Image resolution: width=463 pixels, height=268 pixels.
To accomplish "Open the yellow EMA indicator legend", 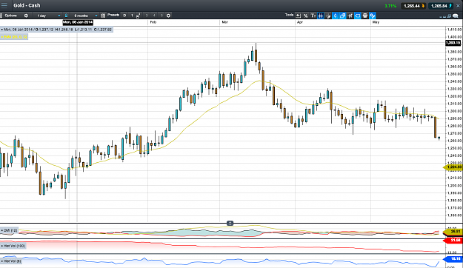I will 14,37.
